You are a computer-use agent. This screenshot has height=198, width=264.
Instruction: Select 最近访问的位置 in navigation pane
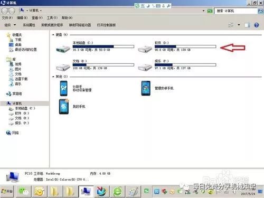tap(23, 50)
